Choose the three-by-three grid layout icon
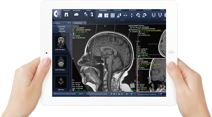This screenshot has height=117, width=212. [113, 15]
